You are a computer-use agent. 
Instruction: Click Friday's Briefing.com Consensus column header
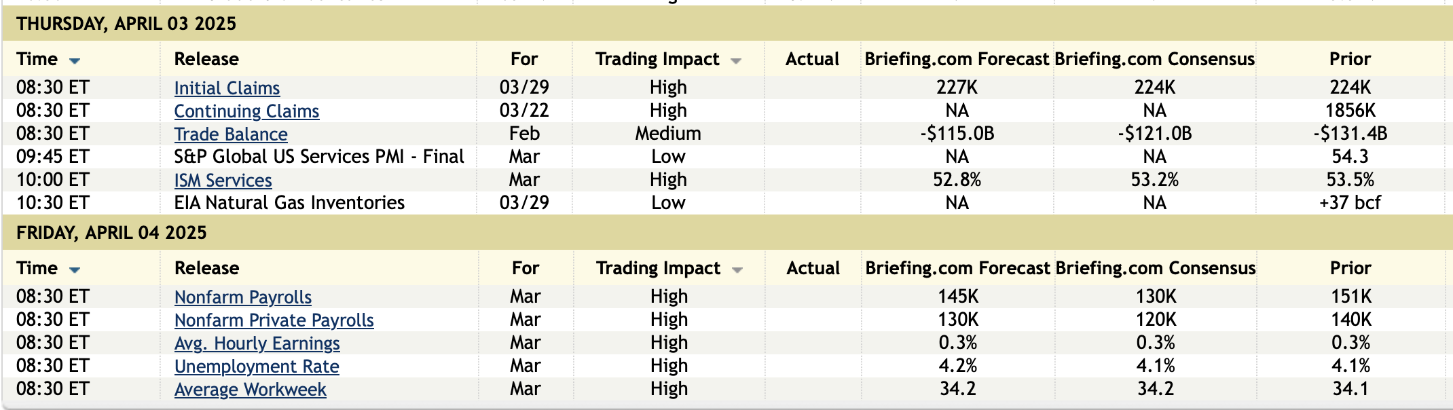pos(1155,268)
